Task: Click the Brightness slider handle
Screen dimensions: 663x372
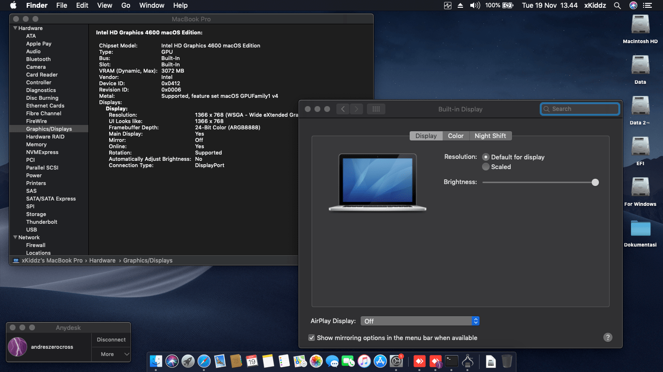Action: pos(595,182)
